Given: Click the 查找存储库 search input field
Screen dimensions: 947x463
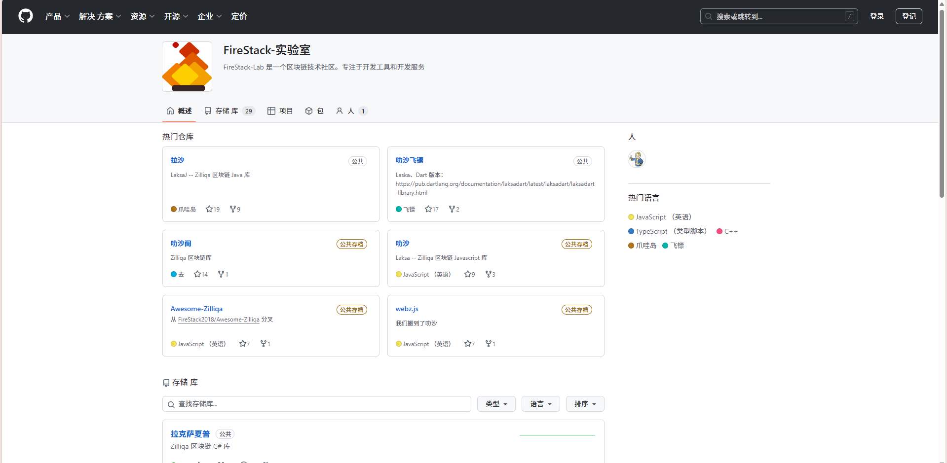Looking at the screenshot, I should point(317,403).
